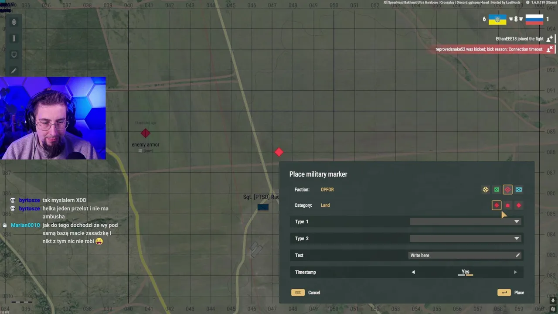Image resolution: width=558 pixels, height=314 pixels.
Task: Switch Timestamp to previous option with left arrow
Action: (x=413, y=272)
